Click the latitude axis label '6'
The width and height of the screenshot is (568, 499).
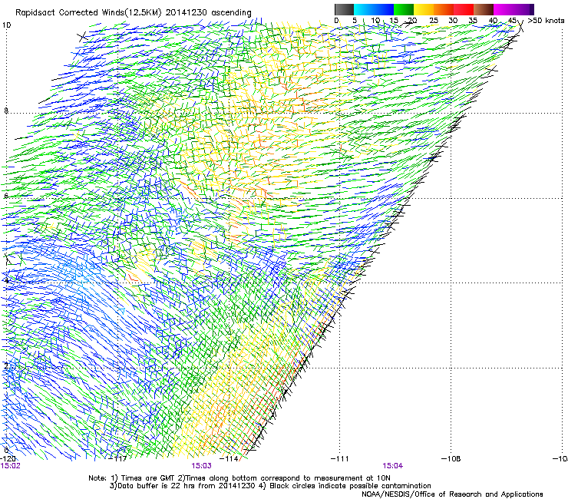(x=6, y=196)
